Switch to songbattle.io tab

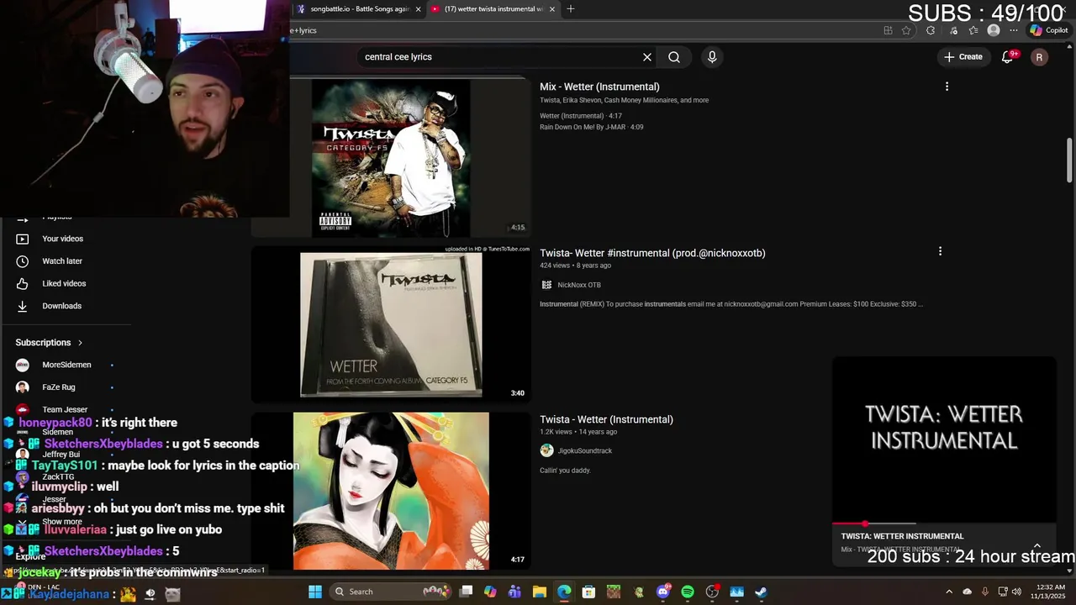[x=360, y=8]
